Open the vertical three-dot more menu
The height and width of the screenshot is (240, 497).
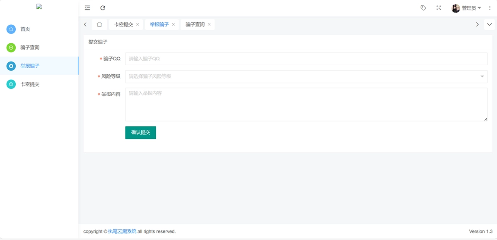coord(490,8)
